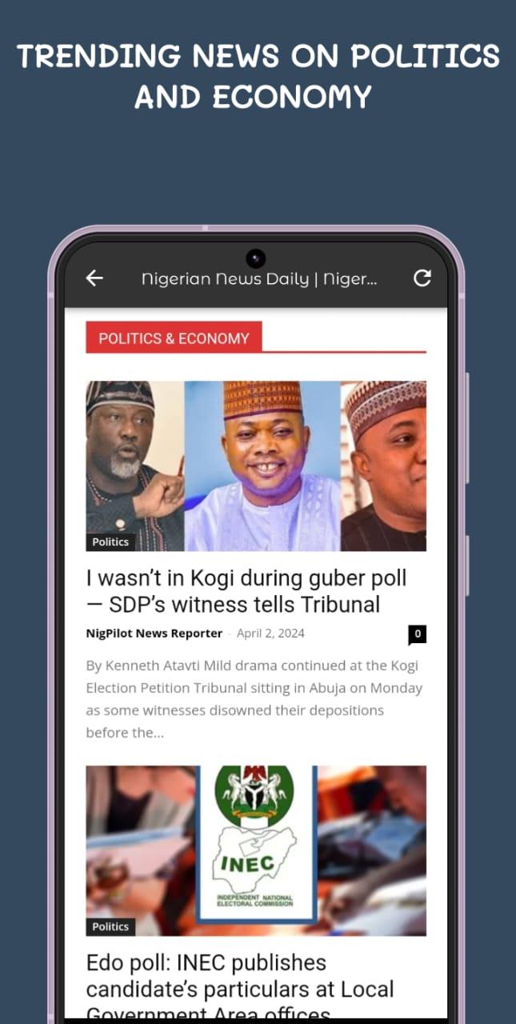Viewport: 516px width, 1024px height.
Task: Open the Edo poll INEC headline
Action: point(240,986)
